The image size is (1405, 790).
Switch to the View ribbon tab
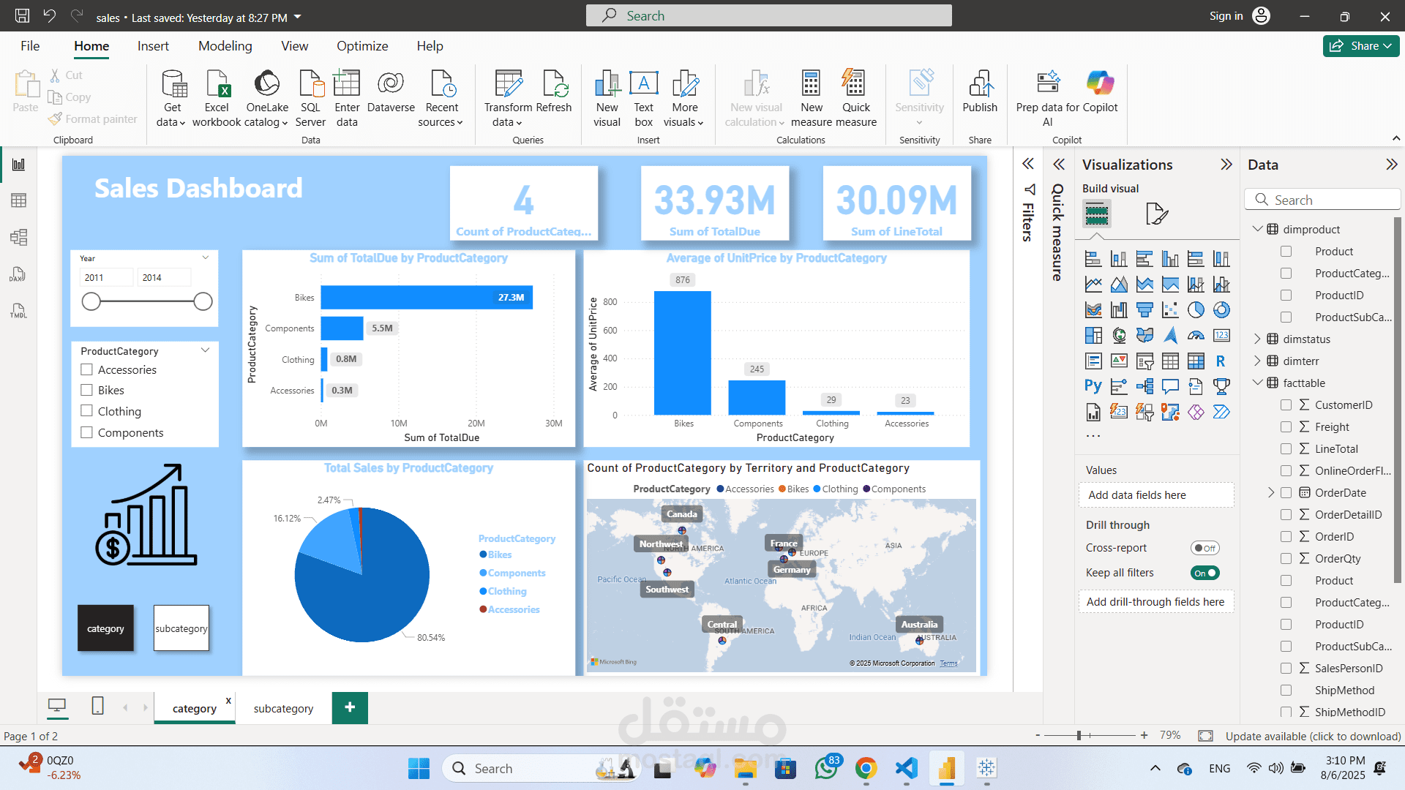[294, 46]
